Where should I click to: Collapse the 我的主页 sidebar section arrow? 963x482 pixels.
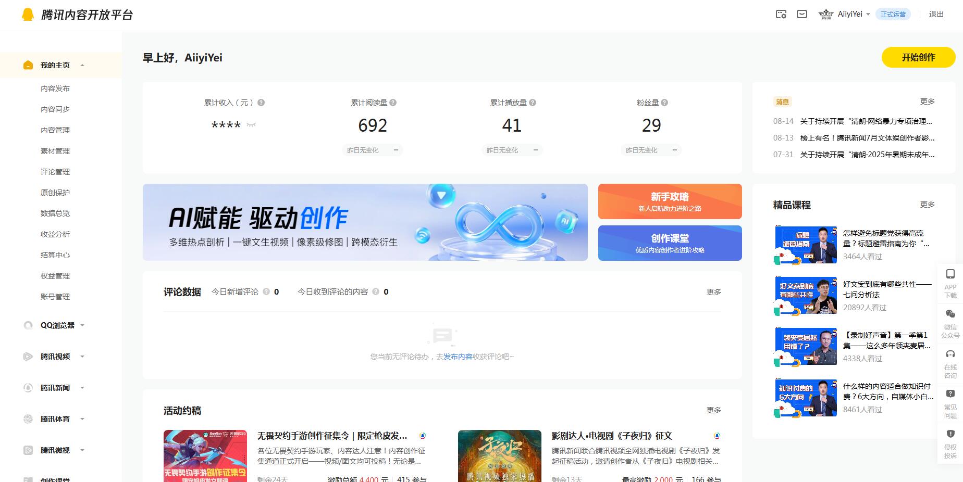click(82, 65)
